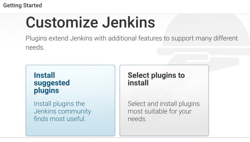Screen dimensions: 250x142
Task: Click the word 'needs.' ending the intro paragraph
Action: tap(35, 47)
